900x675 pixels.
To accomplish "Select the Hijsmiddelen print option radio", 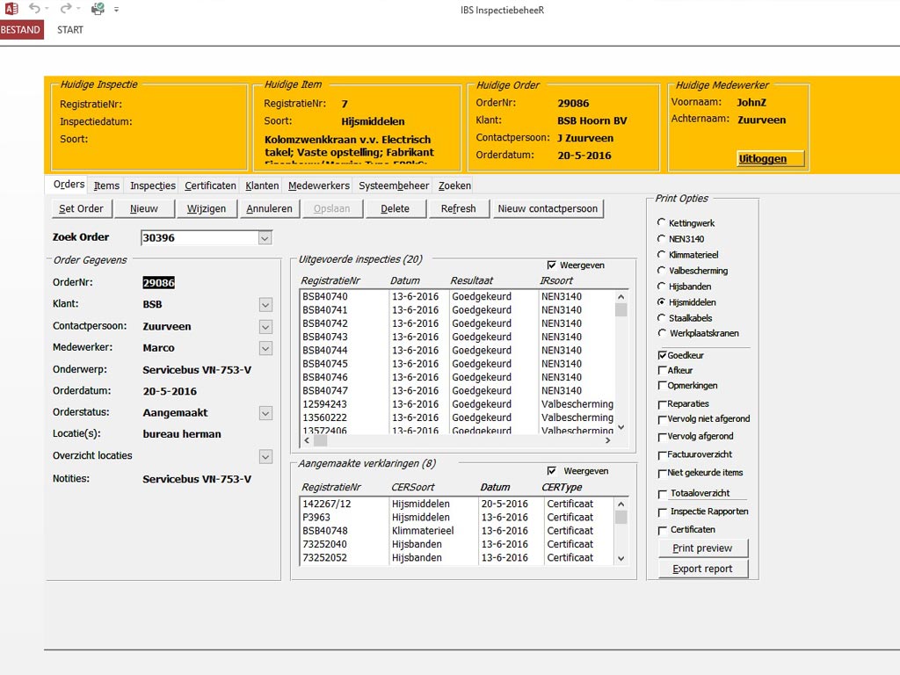I will (661, 301).
